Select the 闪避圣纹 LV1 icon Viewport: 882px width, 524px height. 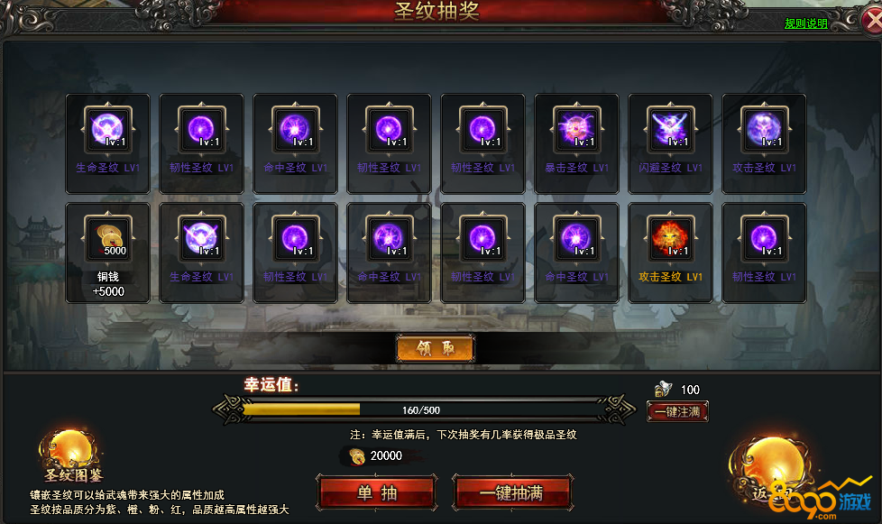pos(670,129)
